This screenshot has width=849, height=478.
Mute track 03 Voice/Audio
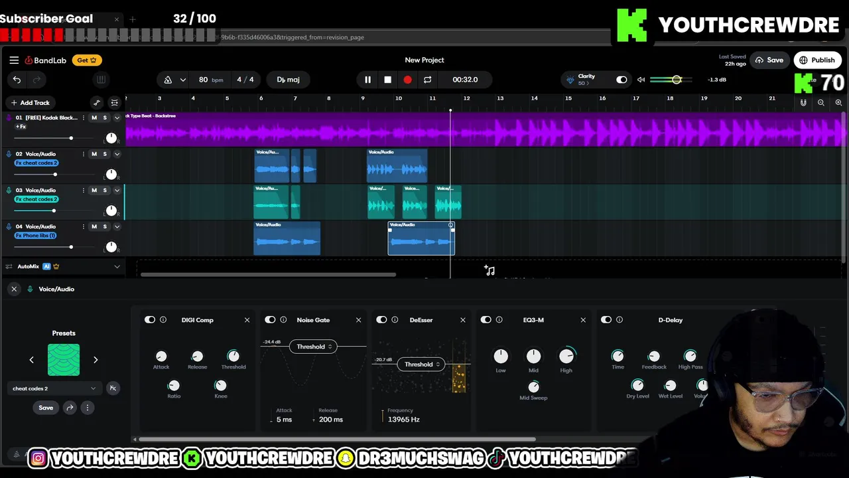coord(94,191)
